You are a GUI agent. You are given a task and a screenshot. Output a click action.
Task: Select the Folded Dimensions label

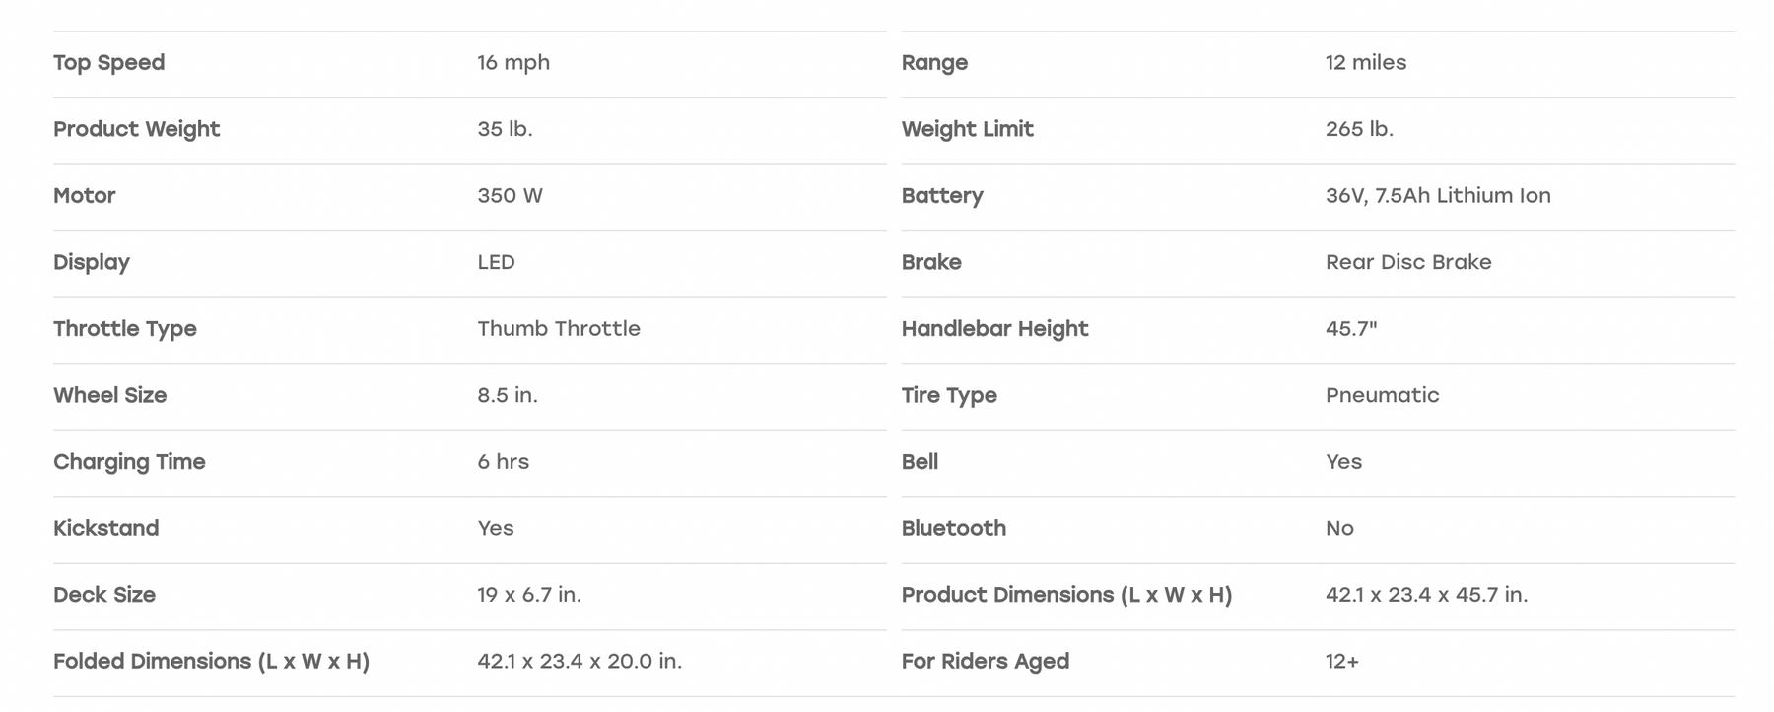pyautogui.click(x=212, y=662)
